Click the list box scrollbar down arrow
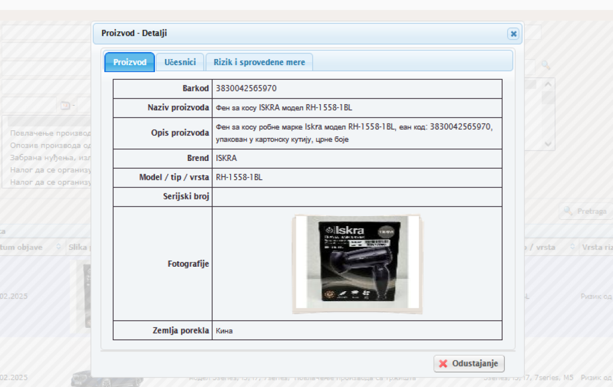613x387 pixels. [x=548, y=143]
